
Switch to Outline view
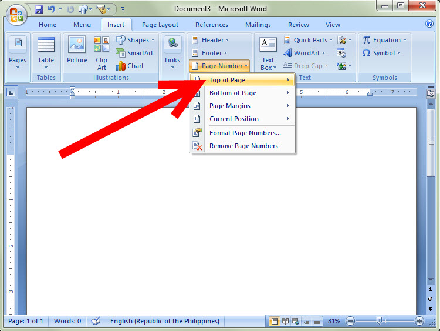[x=306, y=321]
